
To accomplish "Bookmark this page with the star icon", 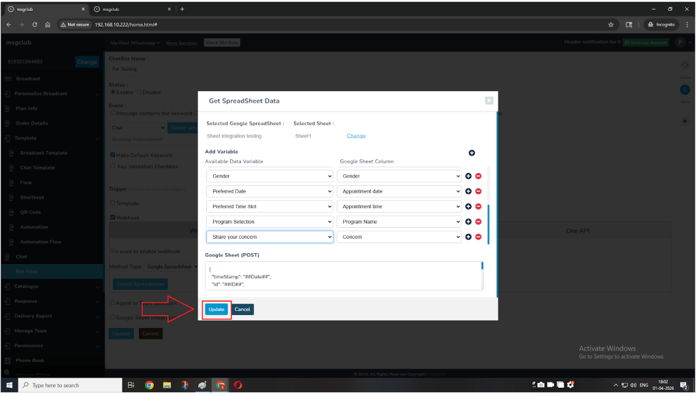I will click(611, 24).
